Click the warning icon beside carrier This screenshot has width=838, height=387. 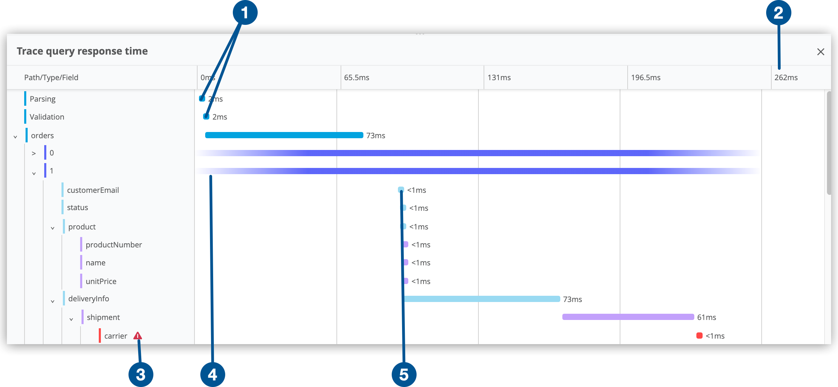click(x=138, y=335)
